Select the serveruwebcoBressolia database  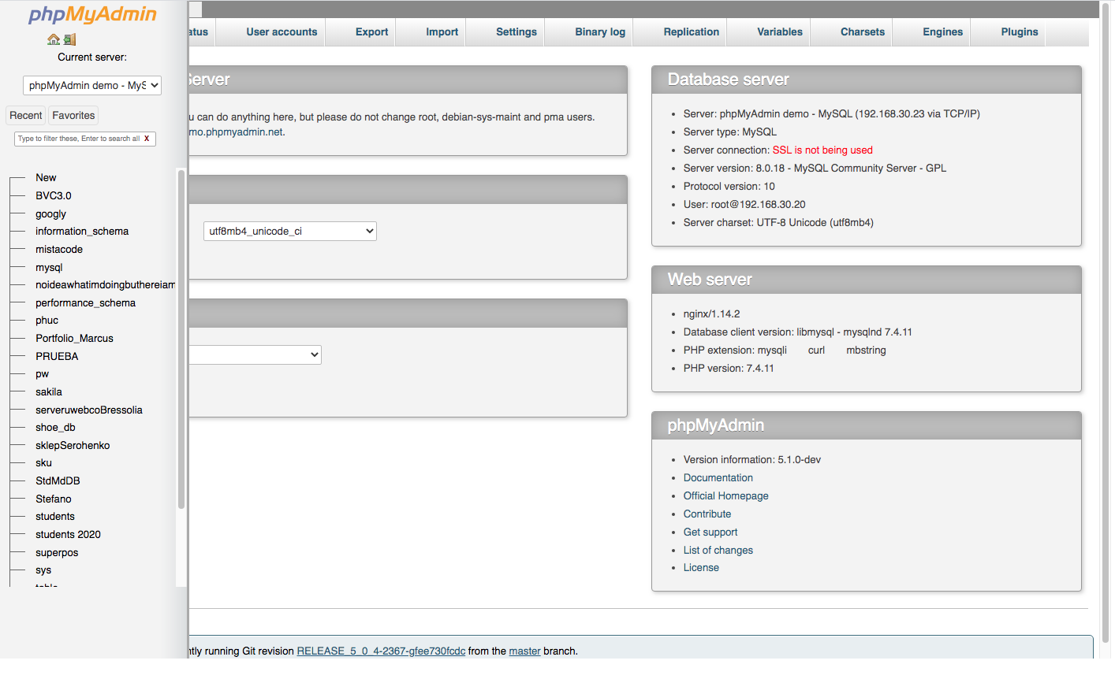pos(88,410)
